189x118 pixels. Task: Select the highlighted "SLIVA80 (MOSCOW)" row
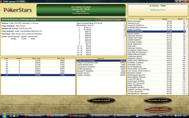[x=157, y=32]
